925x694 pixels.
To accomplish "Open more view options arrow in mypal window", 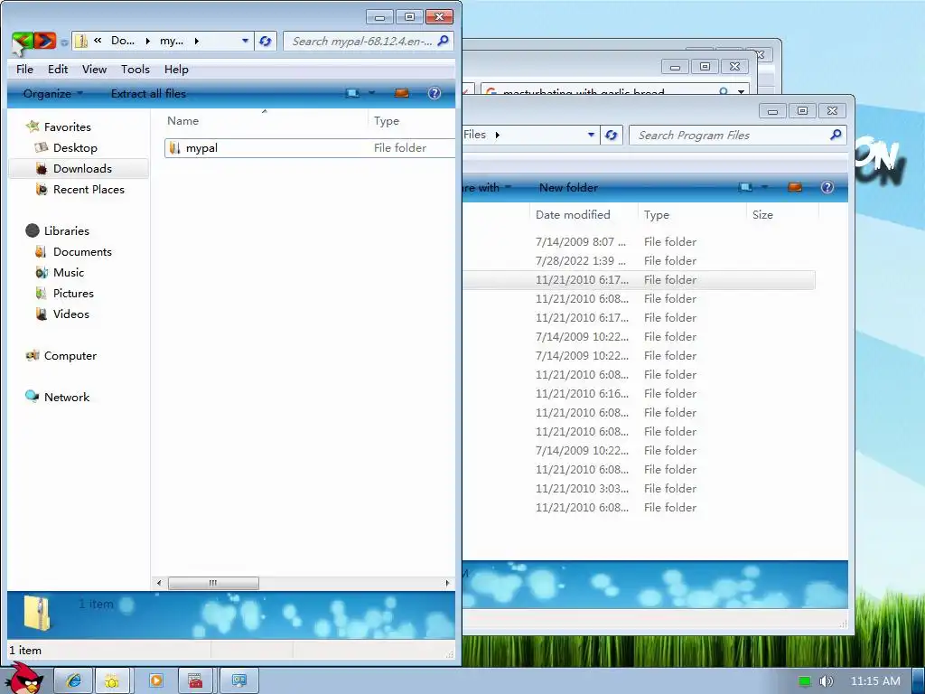I will (x=371, y=93).
